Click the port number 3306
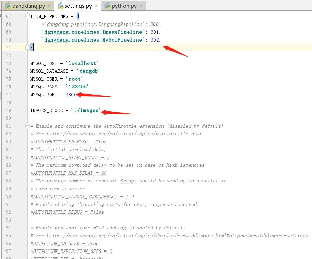Image resolution: width=312 pixels, height=259 pixels. point(71,95)
